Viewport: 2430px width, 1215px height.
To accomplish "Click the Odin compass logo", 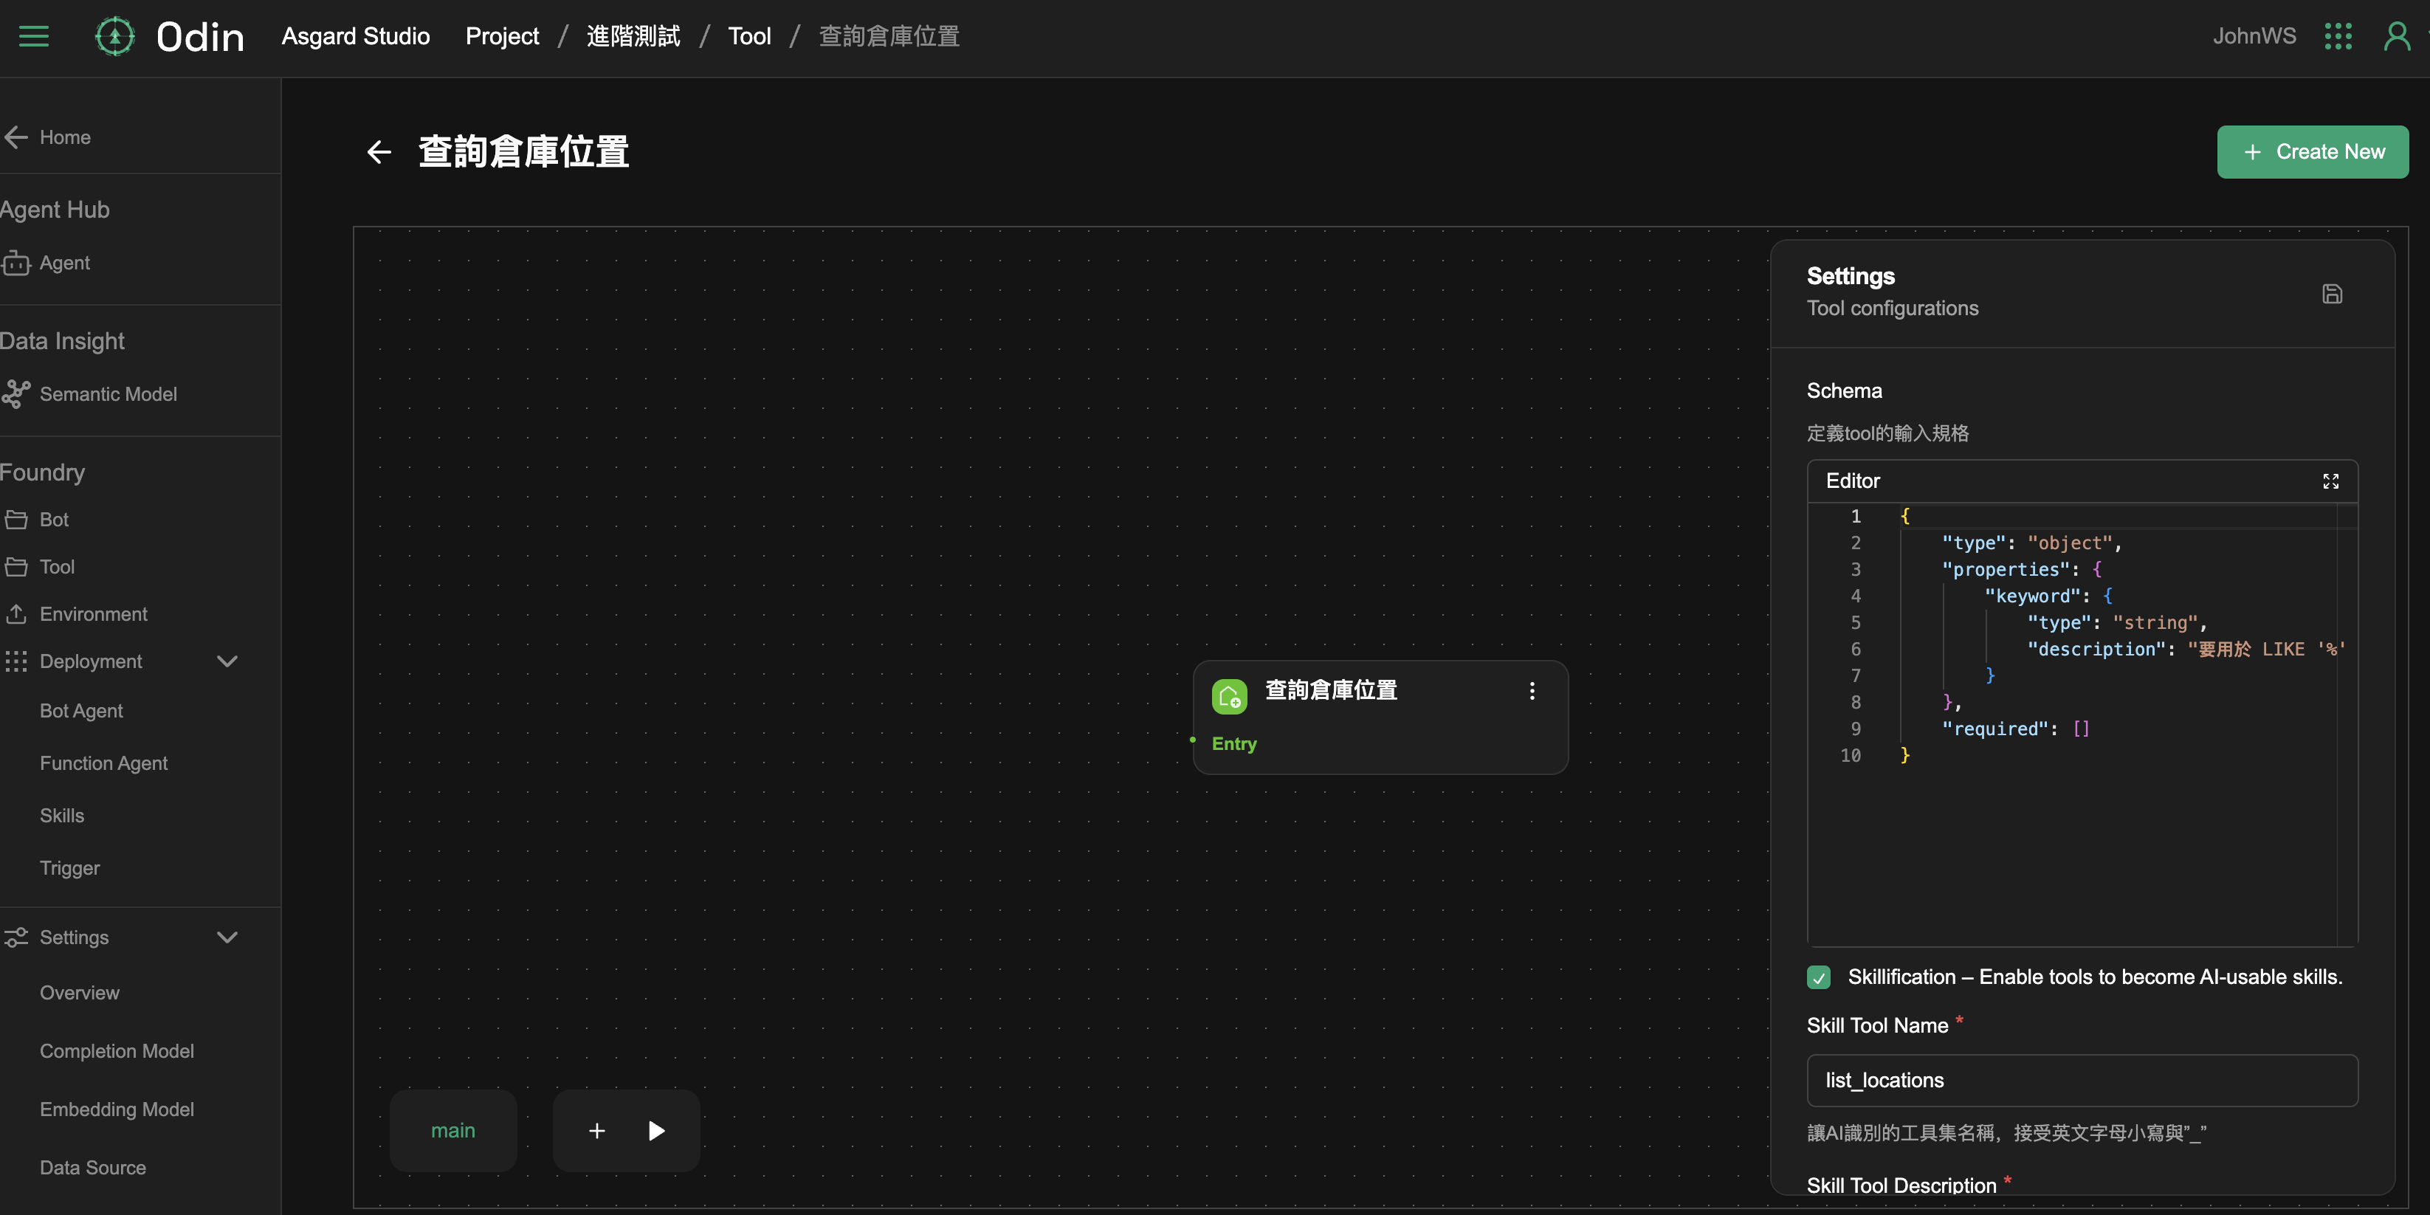I will (115, 37).
